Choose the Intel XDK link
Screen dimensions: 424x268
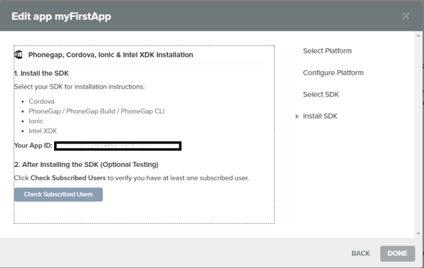pos(43,131)
